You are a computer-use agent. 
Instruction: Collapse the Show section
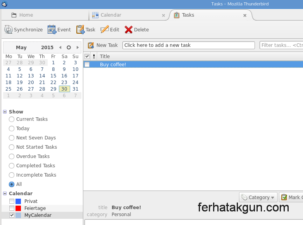[x=5, y=112]
